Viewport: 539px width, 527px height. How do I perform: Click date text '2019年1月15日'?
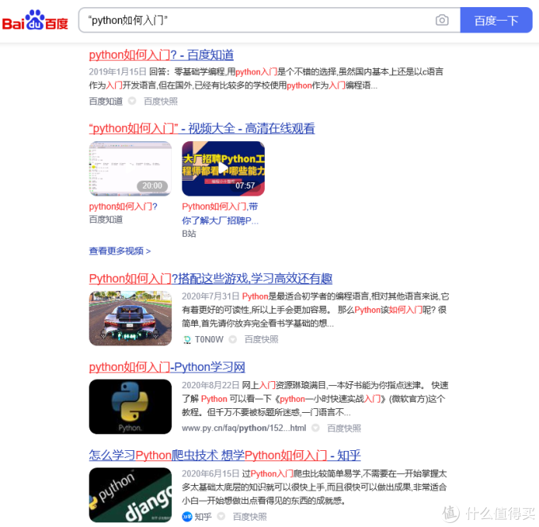117,71
